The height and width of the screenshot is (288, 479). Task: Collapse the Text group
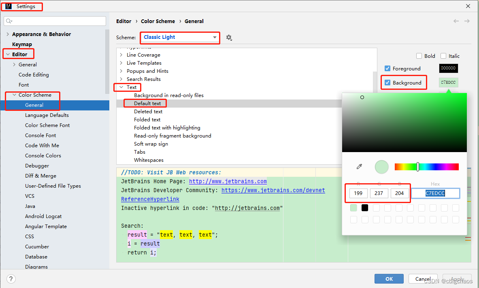[x=121, y=87]
